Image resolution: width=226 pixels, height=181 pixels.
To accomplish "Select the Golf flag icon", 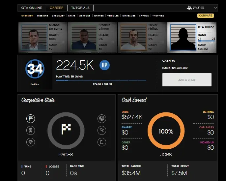I will [102, 142].
